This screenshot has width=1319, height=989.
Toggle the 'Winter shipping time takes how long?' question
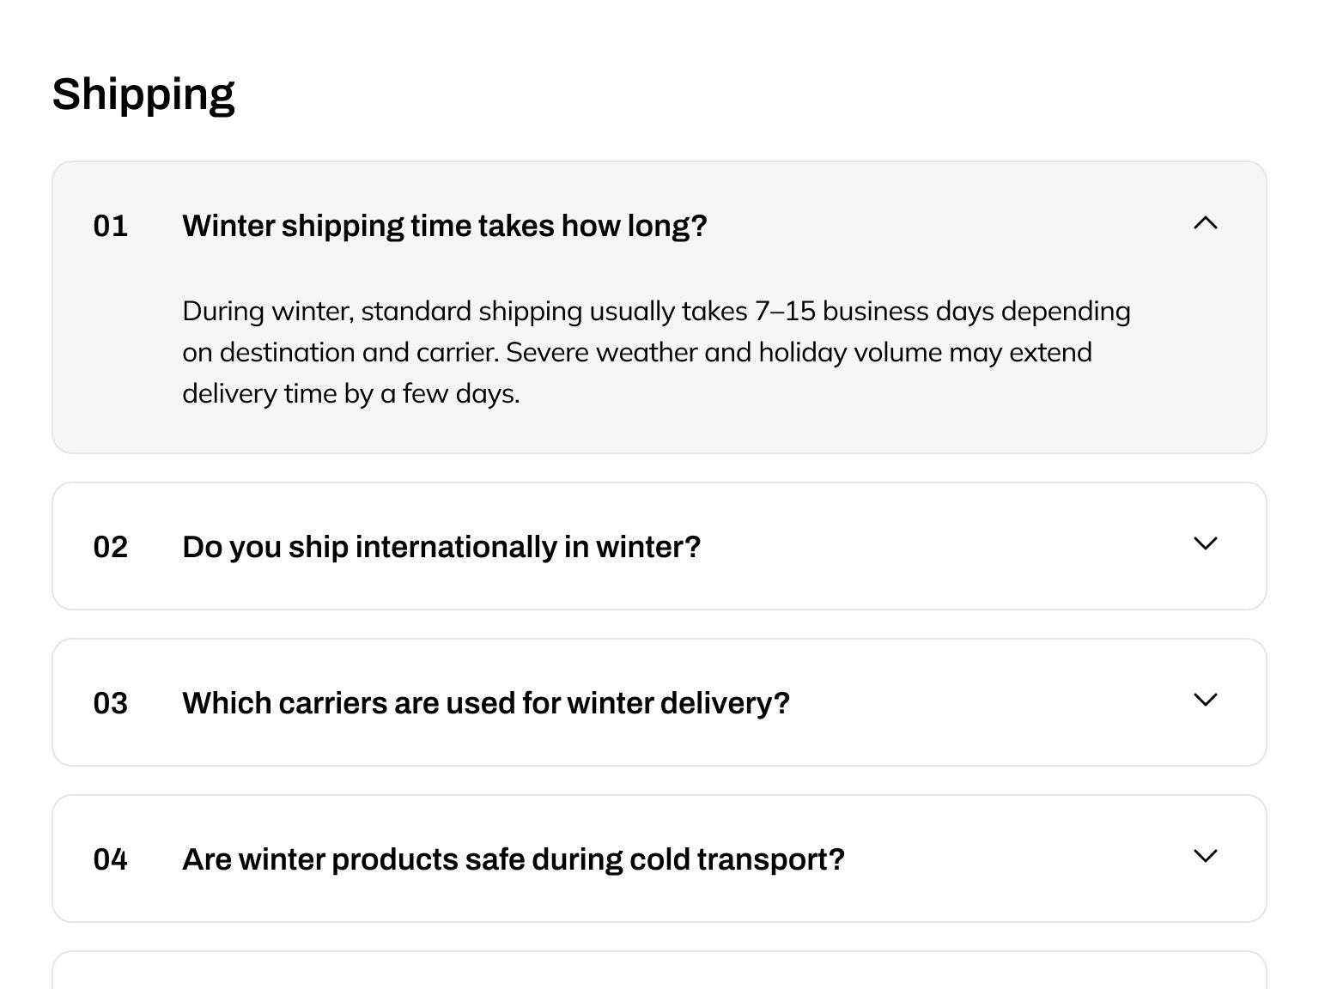click(444, 226)
